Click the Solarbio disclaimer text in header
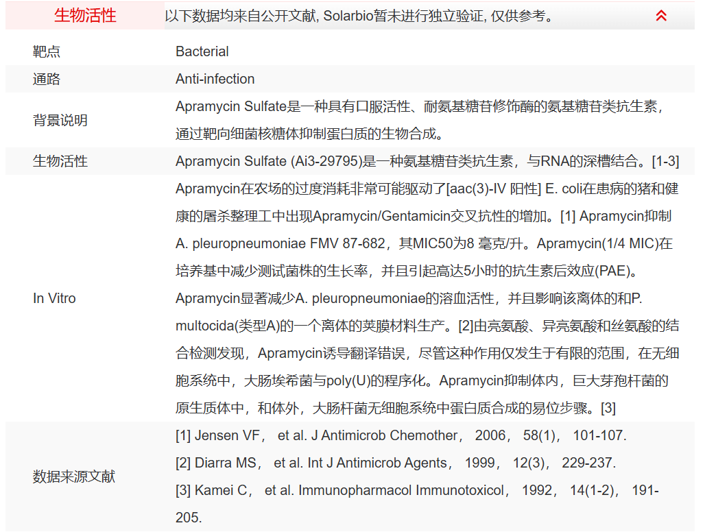This screenshot has width=705, height=532. (359, 16)
